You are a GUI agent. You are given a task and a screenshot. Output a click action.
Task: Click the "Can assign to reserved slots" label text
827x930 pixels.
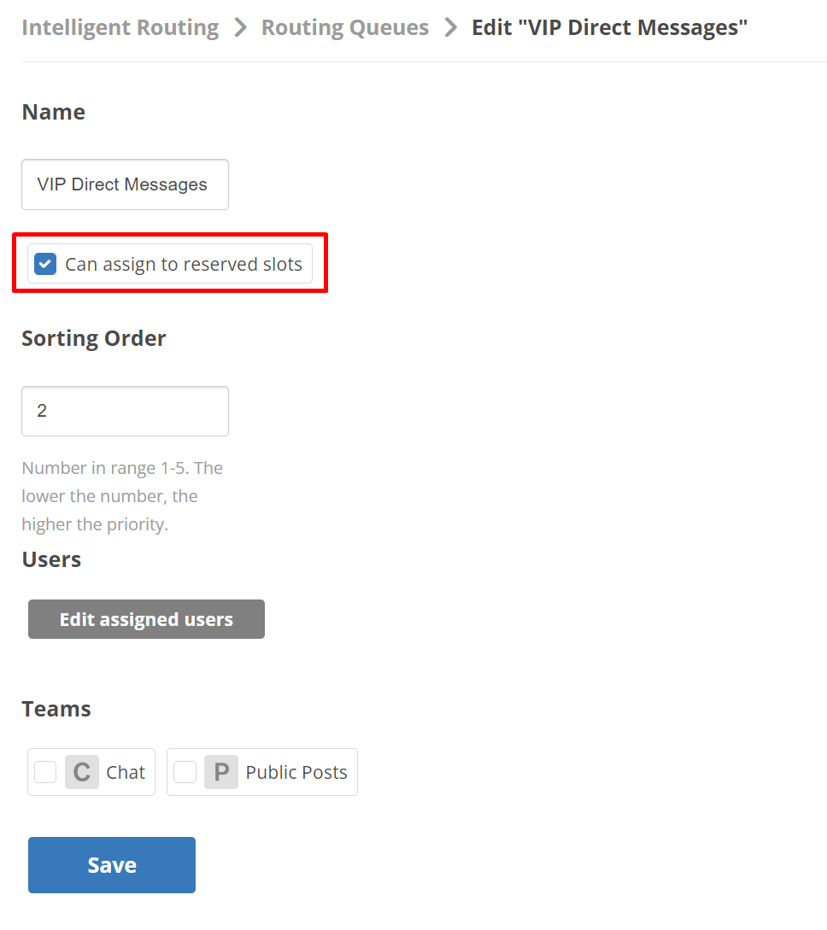pyautogui.click(x=184, y=264)
